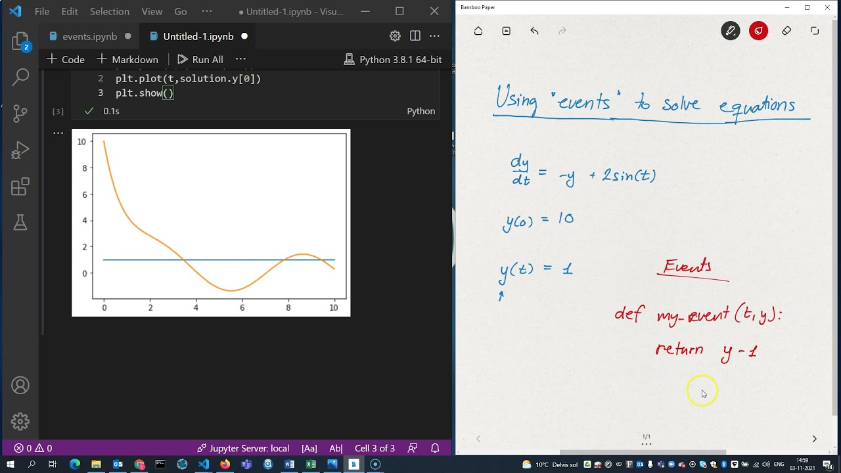Open the Selection menu
This screenshot has height=473, width=841.
(110, 11)
